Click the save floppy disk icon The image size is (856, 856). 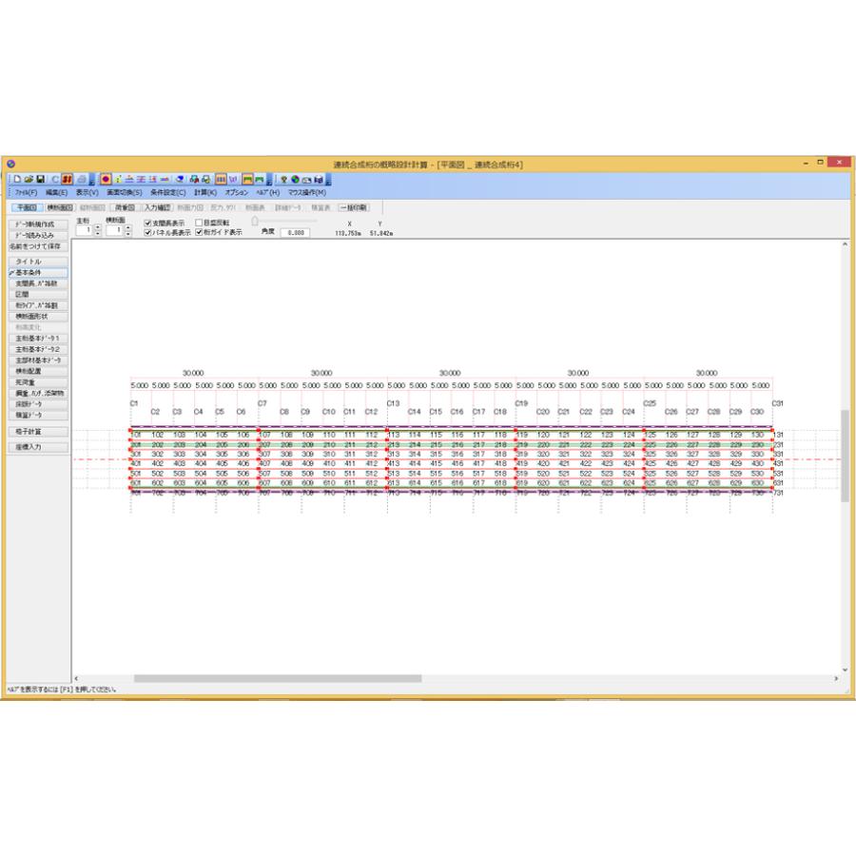(40, 179)
